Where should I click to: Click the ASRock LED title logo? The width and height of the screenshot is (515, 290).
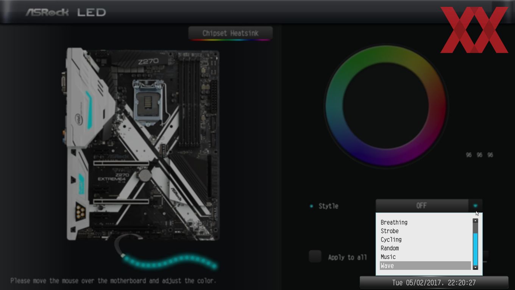coord(66,12)
